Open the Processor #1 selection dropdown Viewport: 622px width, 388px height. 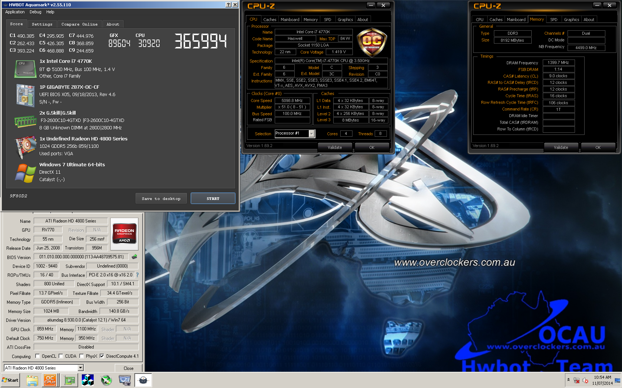click(x=312, y=133)
